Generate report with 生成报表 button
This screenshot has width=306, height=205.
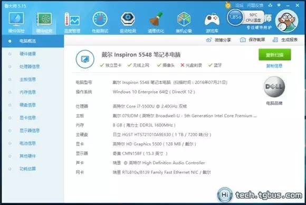tap(285, 40)
